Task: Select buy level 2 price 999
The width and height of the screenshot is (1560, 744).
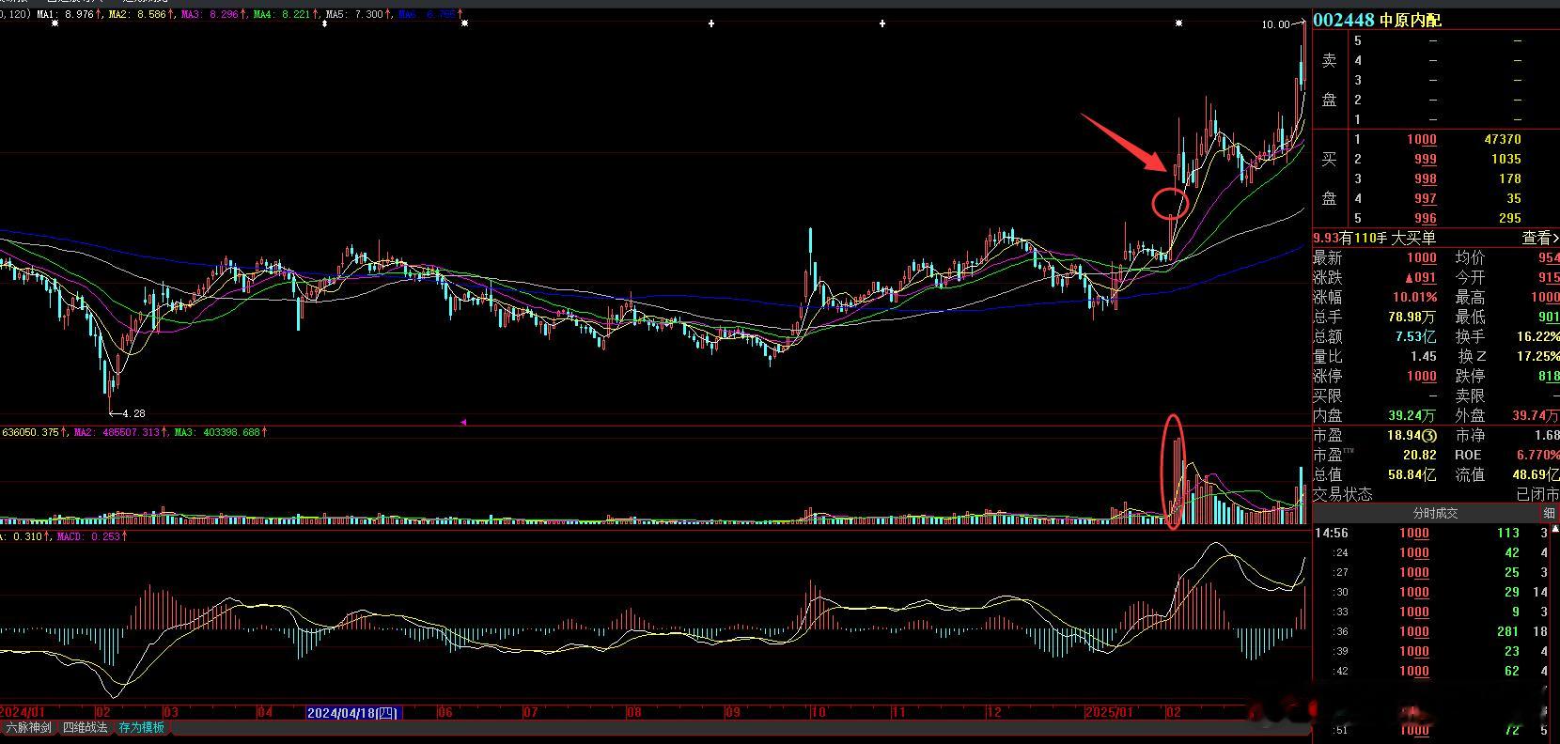Action: pyautogui.click(x=1425, y=159)
